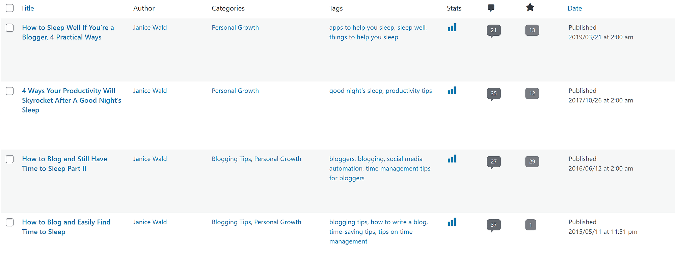Tick the 'Sleep Part II' post checkbox
This screenshot has width=675, height=260.
10,159
